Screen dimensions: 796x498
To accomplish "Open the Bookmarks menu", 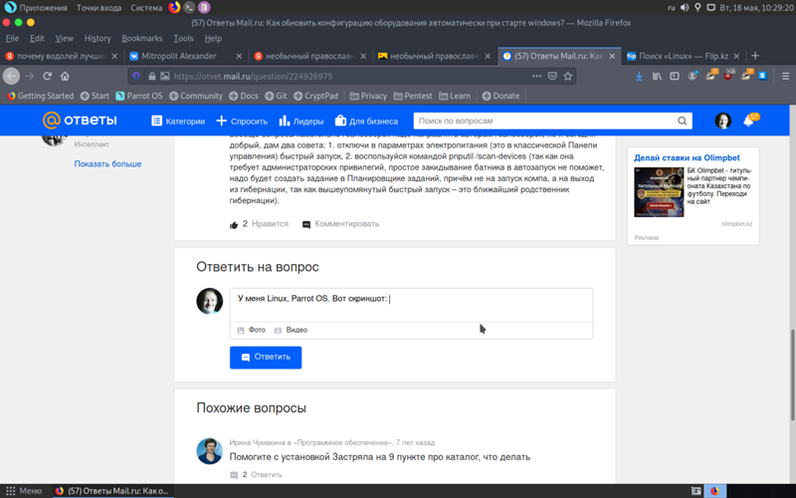I will click(x=142, y=39).
